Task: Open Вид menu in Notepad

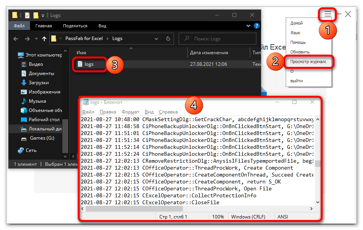Action: coord(149,112)
